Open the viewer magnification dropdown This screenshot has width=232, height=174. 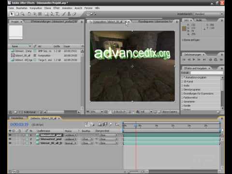point(97,112)
